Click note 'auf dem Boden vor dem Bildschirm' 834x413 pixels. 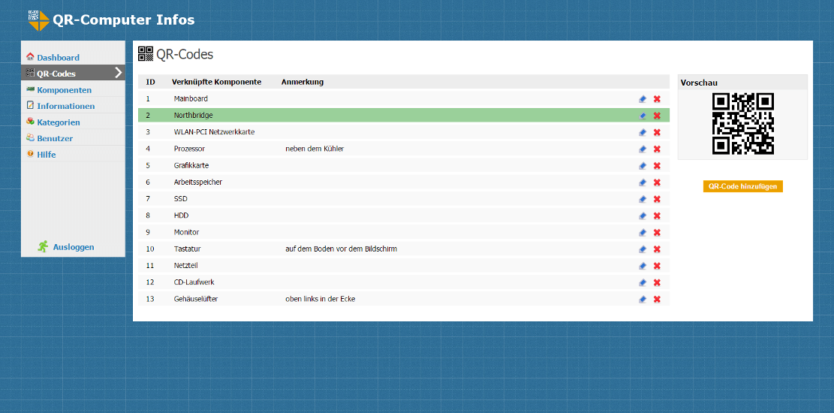341,249
